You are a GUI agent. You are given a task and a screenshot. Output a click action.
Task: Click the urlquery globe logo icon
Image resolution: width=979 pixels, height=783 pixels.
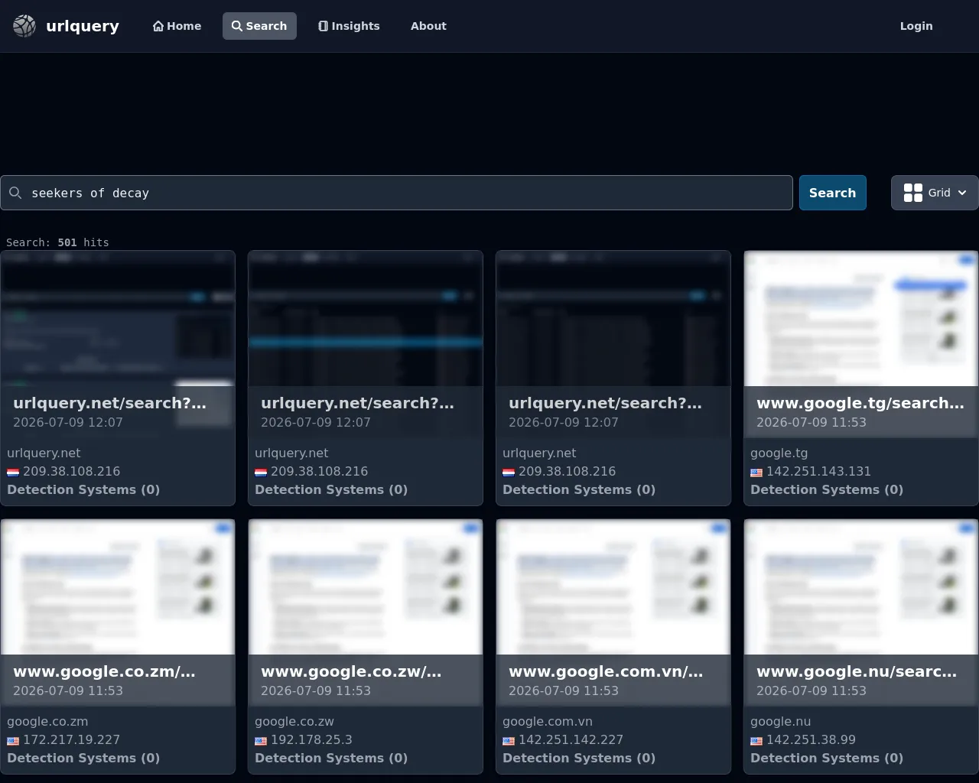tap(24, 26)
